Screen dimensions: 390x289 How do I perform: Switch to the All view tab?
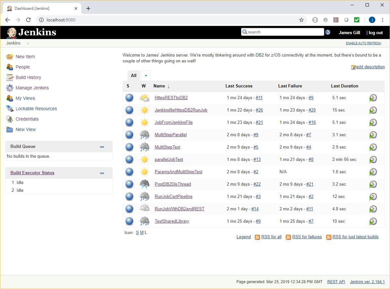point(134,75)
